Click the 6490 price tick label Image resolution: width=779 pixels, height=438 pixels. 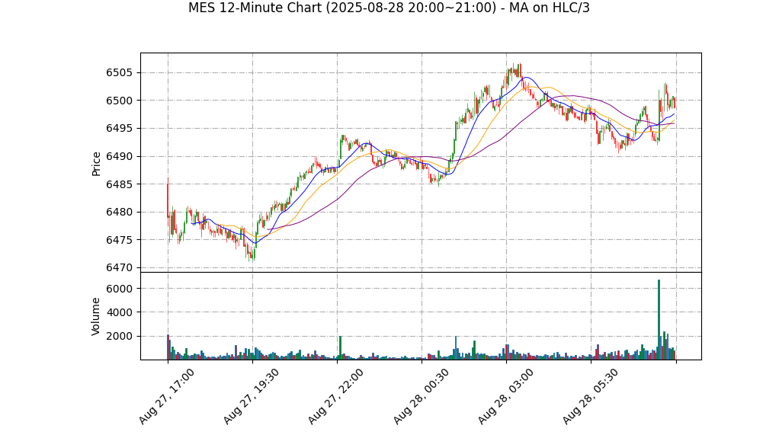click(119, 156)
